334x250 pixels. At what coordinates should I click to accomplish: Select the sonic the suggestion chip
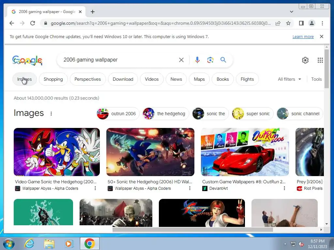[210, 114]
